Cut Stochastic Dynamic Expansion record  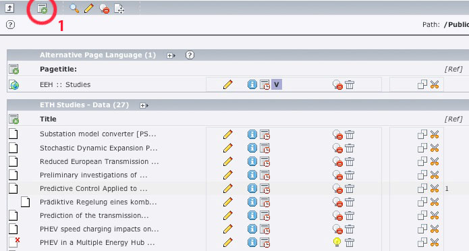[435, 148]
